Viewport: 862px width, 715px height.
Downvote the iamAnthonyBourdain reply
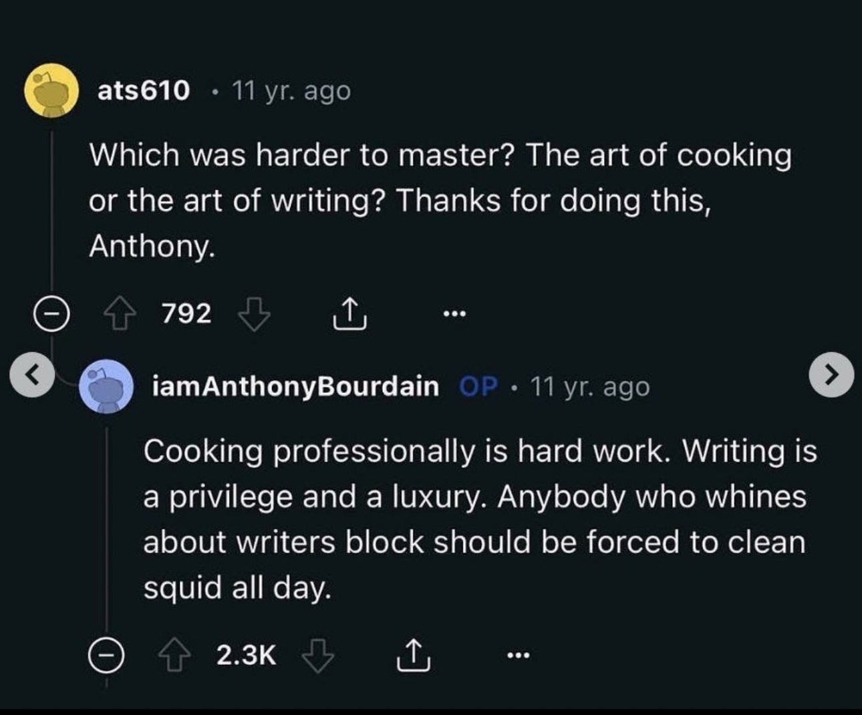click(318, 656)
